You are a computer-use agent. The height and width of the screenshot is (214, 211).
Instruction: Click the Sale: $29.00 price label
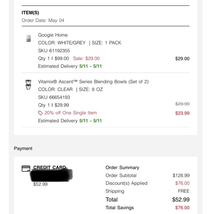pos(86,58)
